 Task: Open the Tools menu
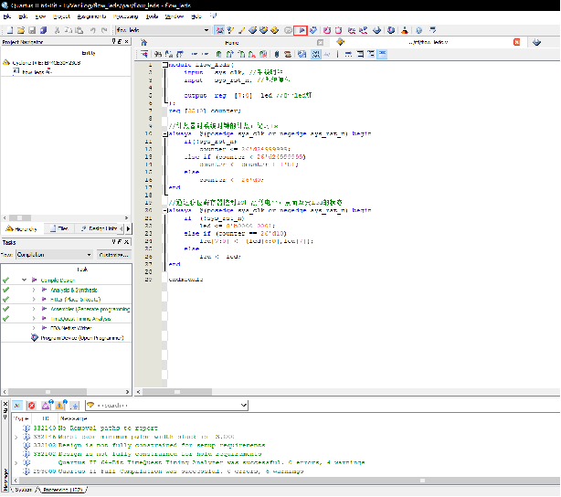pos(152,16)
